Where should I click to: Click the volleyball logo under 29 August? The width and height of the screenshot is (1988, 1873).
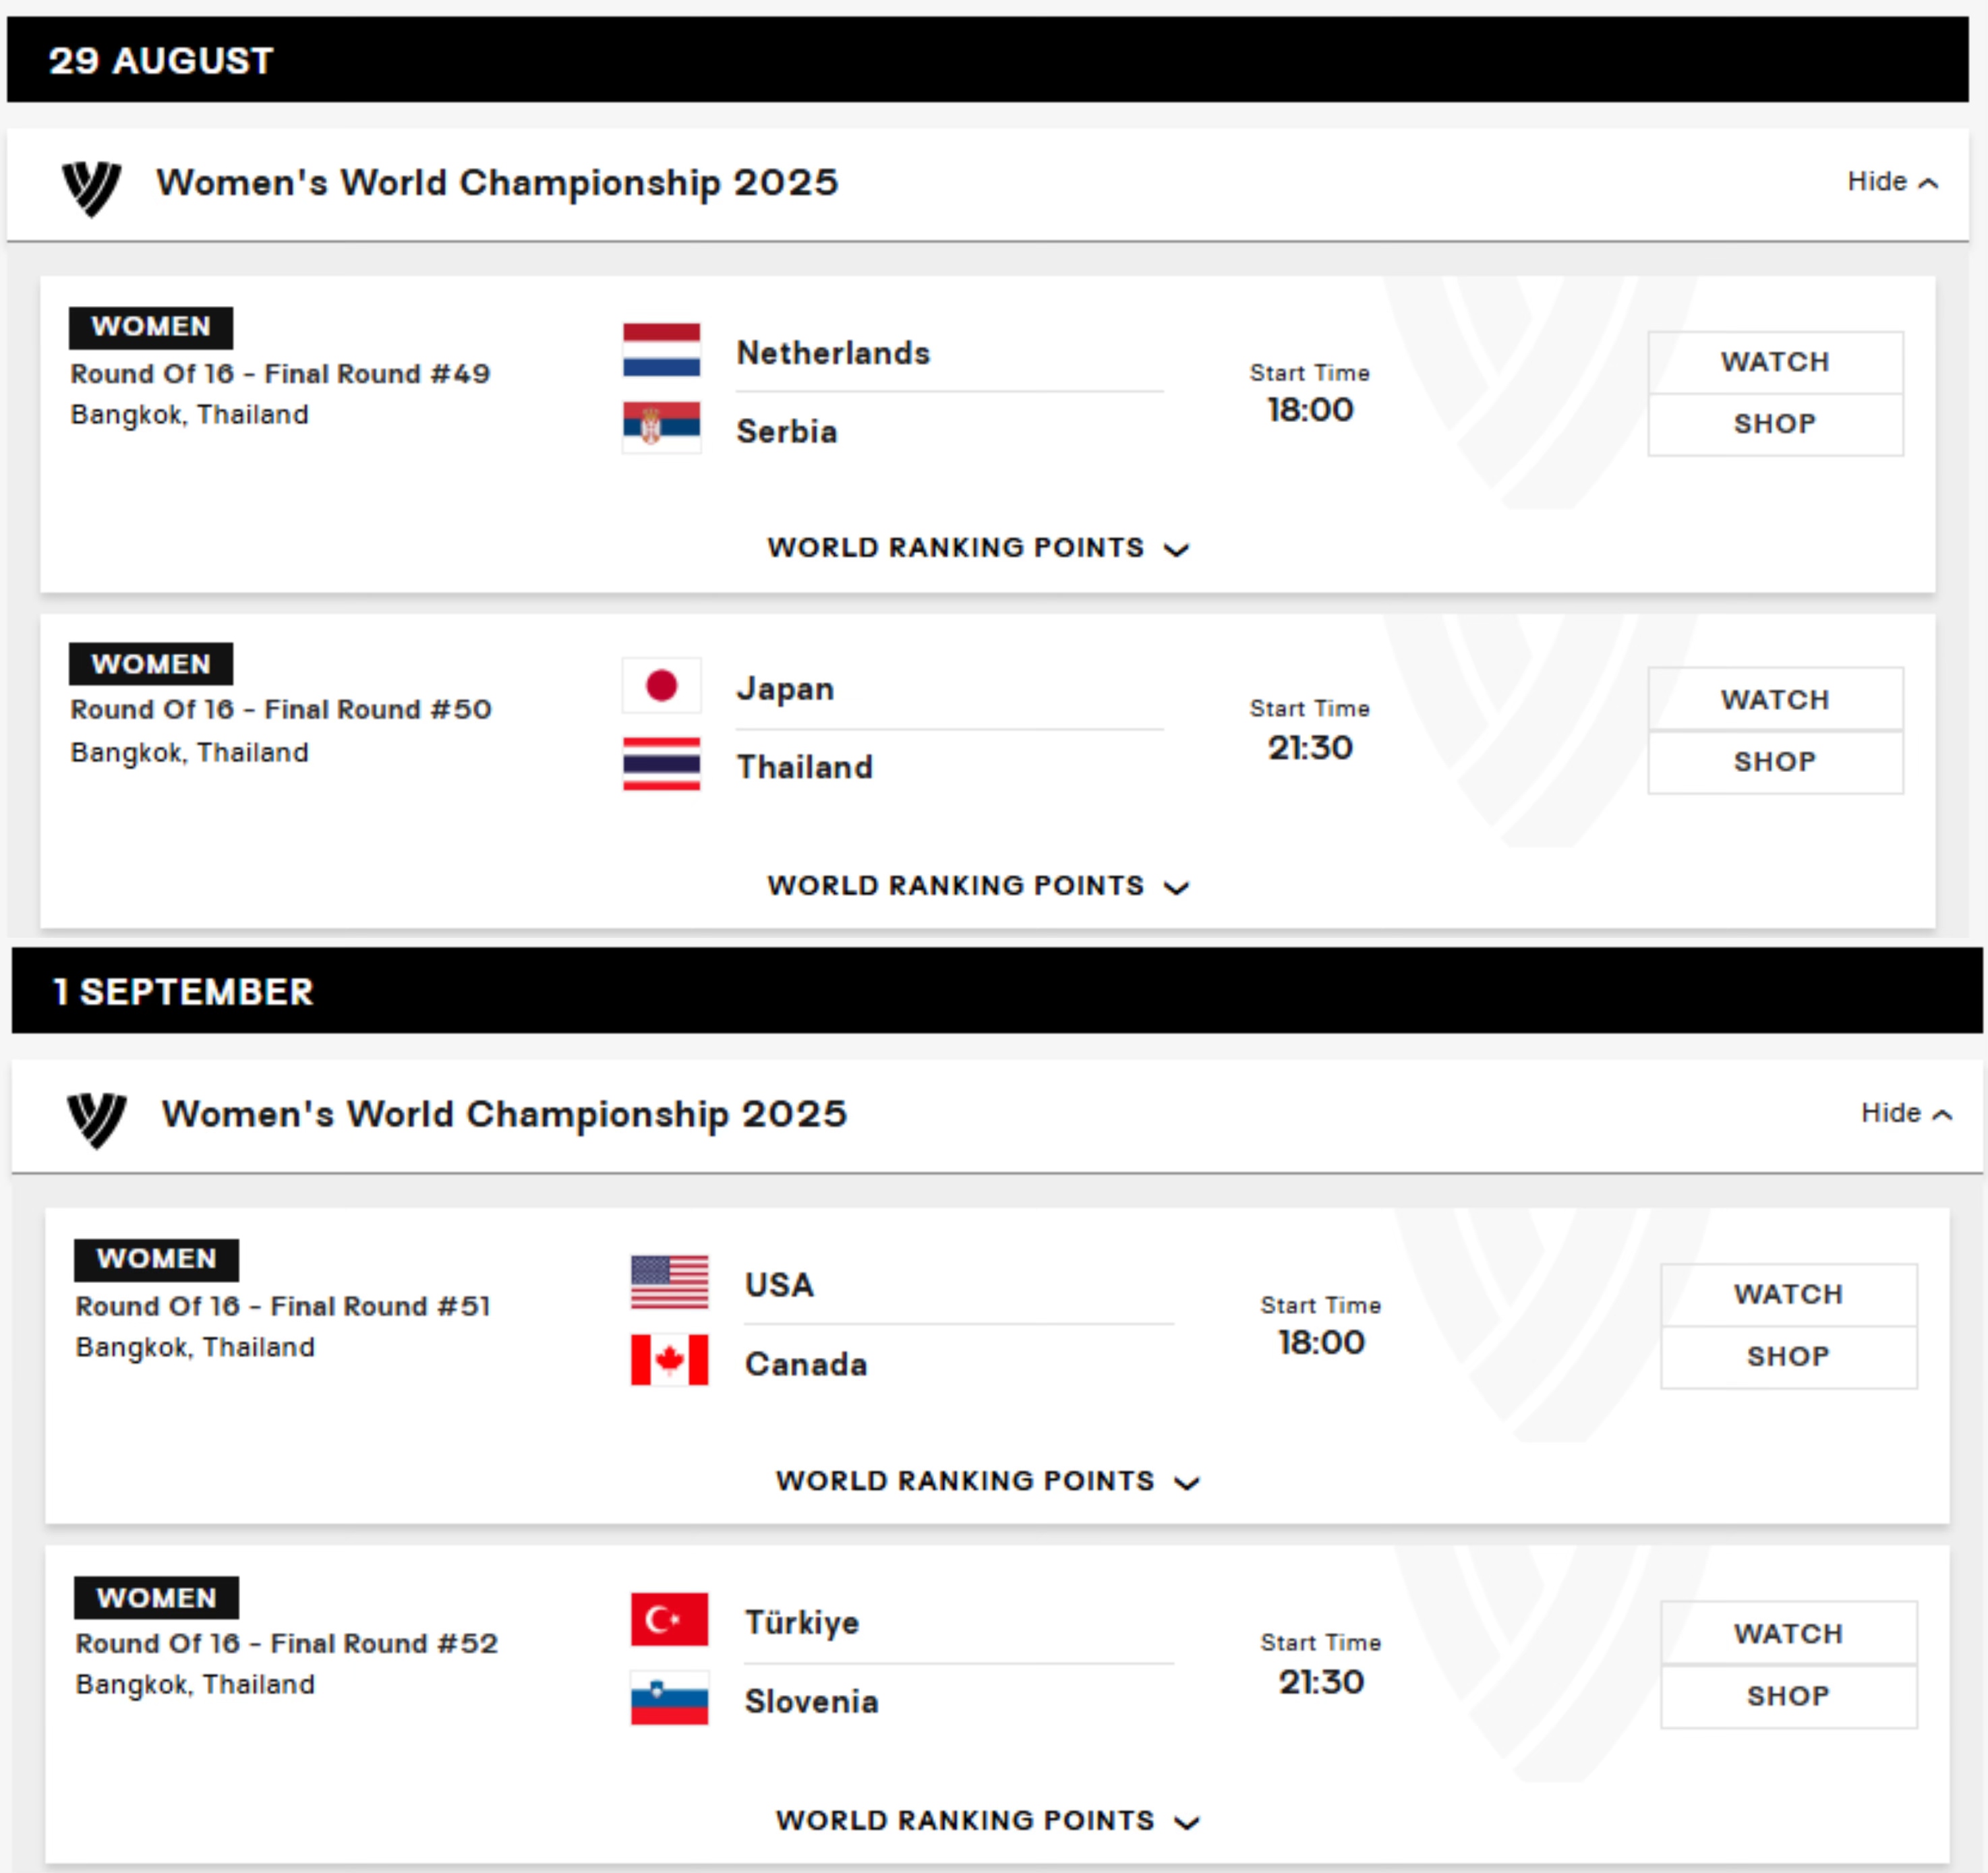click(92, 186)
